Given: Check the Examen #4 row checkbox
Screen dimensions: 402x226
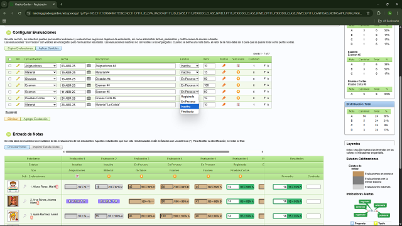Looking at the screenshot, I should click(x=10, y=85).
